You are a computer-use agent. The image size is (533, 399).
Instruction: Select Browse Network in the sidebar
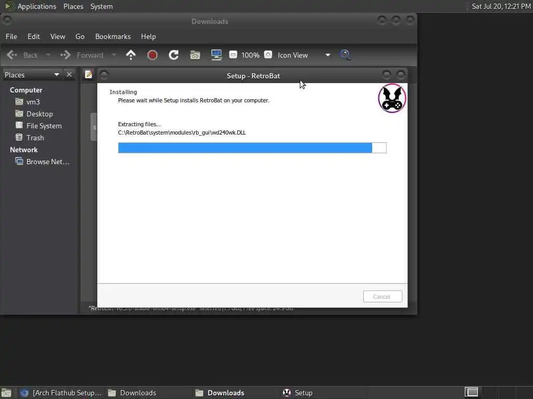(47, 162)
